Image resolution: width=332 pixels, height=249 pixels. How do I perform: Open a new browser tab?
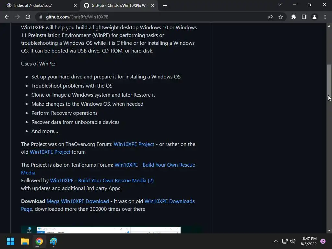165,6
